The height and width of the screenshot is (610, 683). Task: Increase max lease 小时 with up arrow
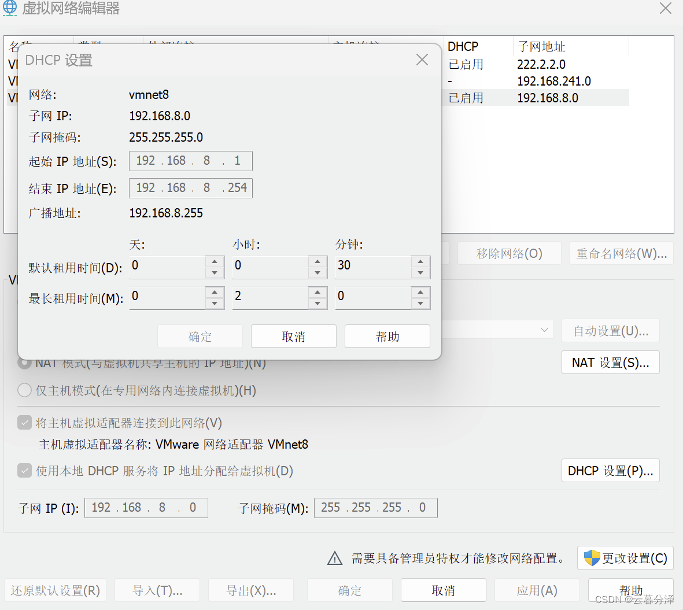point(317,292)
